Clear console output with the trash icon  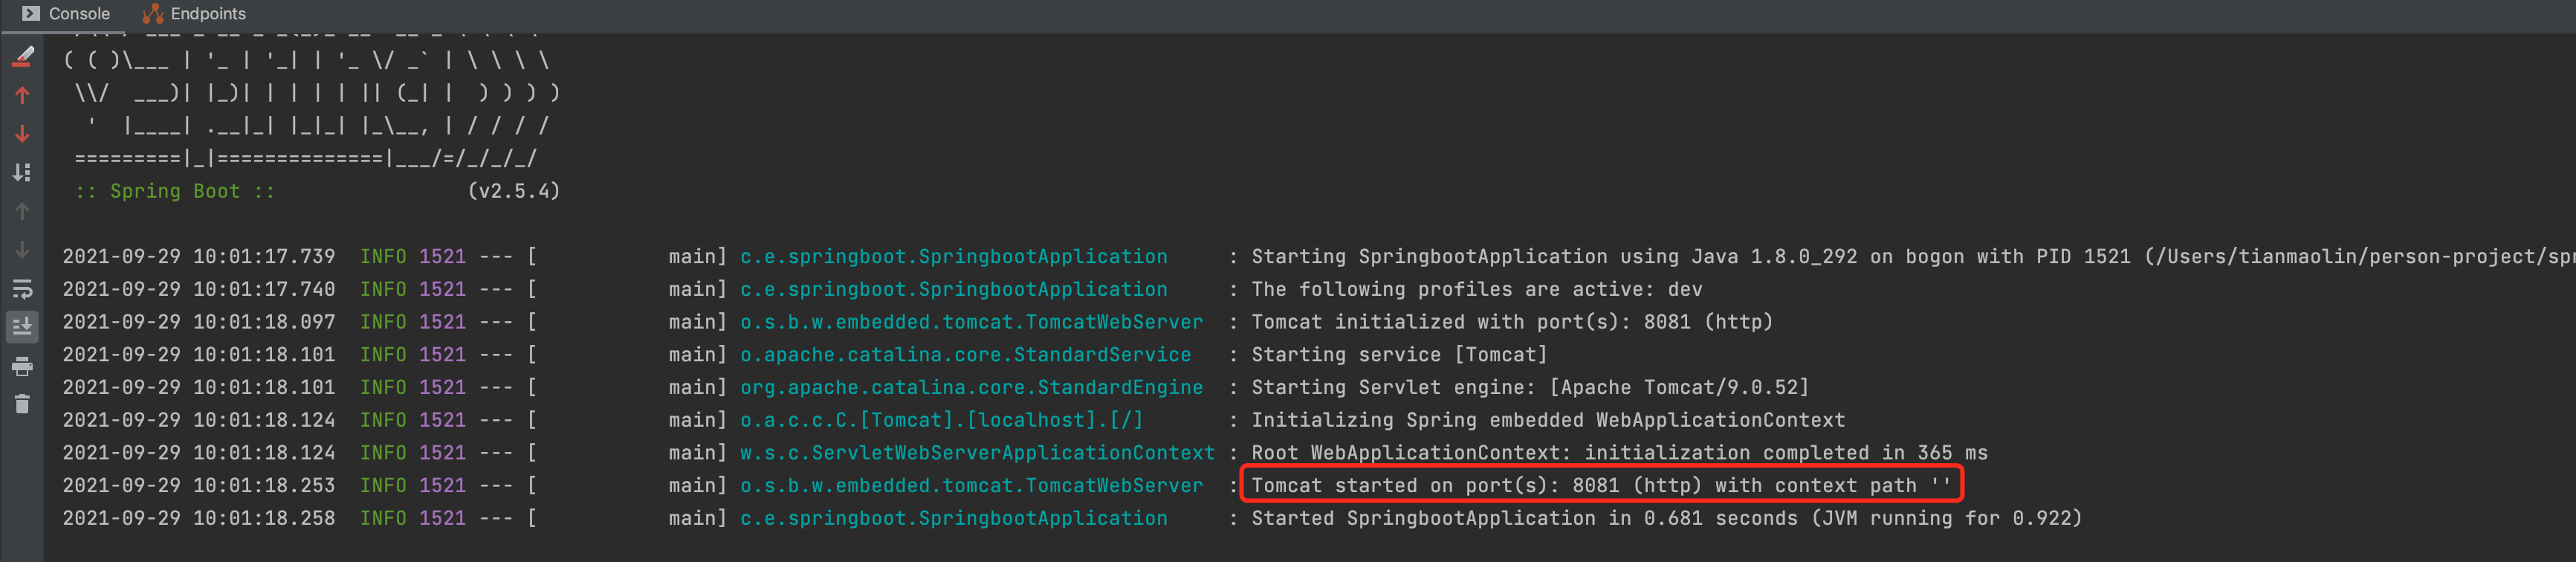point(22,404)
